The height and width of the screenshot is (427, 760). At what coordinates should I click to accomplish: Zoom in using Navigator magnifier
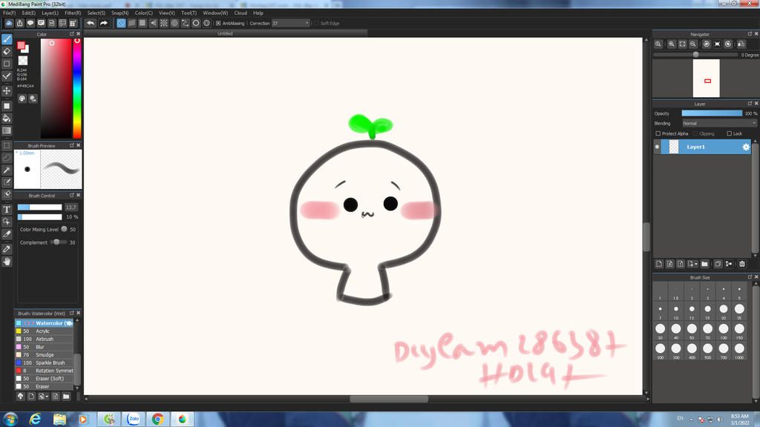[x=671, y=44]
